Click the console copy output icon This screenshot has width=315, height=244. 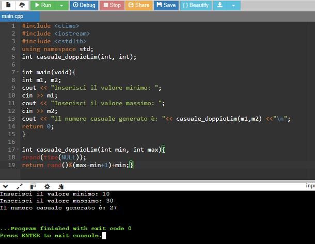tap(61, 187)
